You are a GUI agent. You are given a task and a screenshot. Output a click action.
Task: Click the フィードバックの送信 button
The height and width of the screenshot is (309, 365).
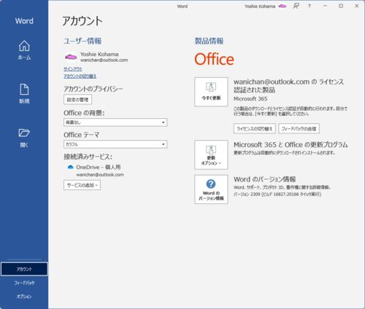point(299,128)
